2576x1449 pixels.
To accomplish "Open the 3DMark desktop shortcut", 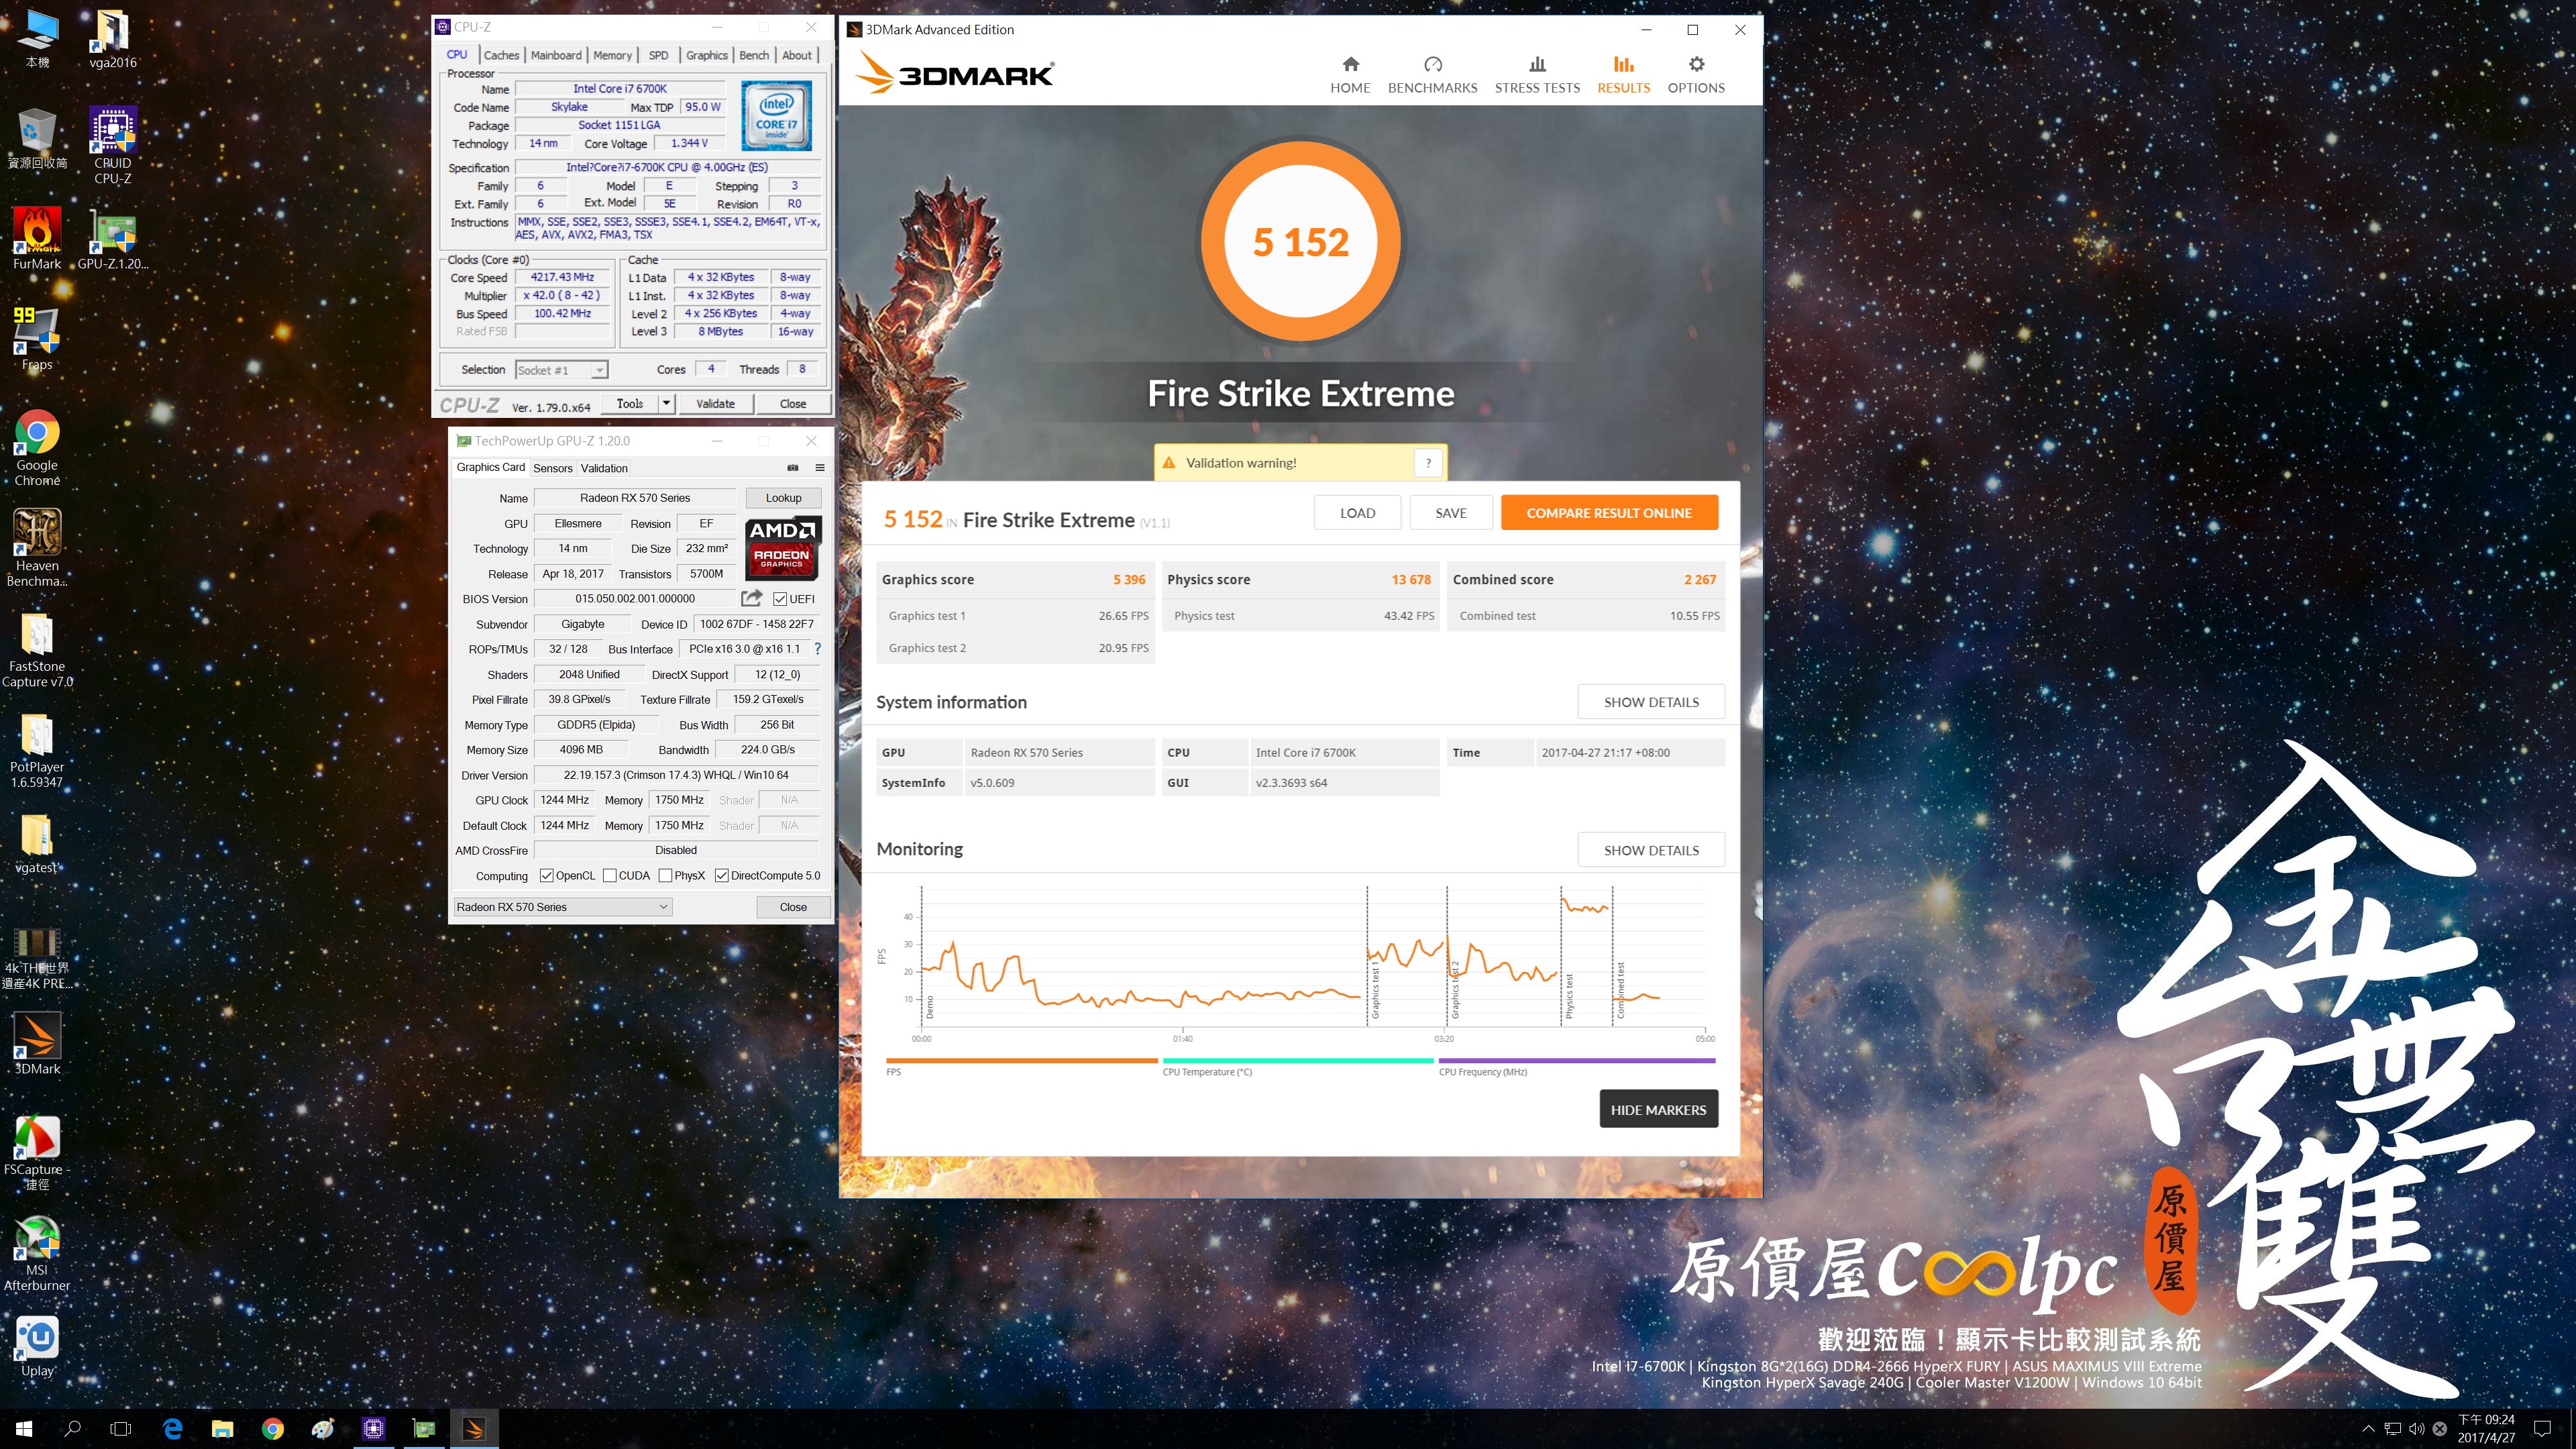I will 37,1043.
